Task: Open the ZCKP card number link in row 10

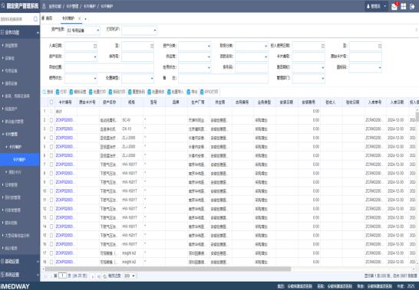Action: click(64, 191)
